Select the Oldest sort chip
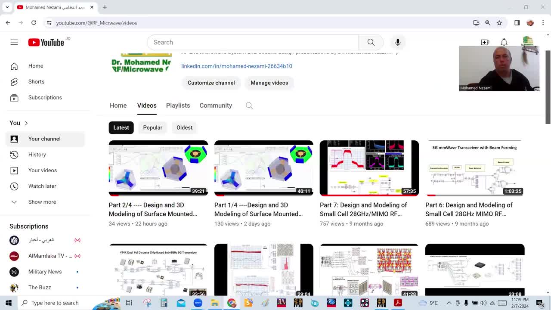551x310 pixels. [x=184, y=127]
